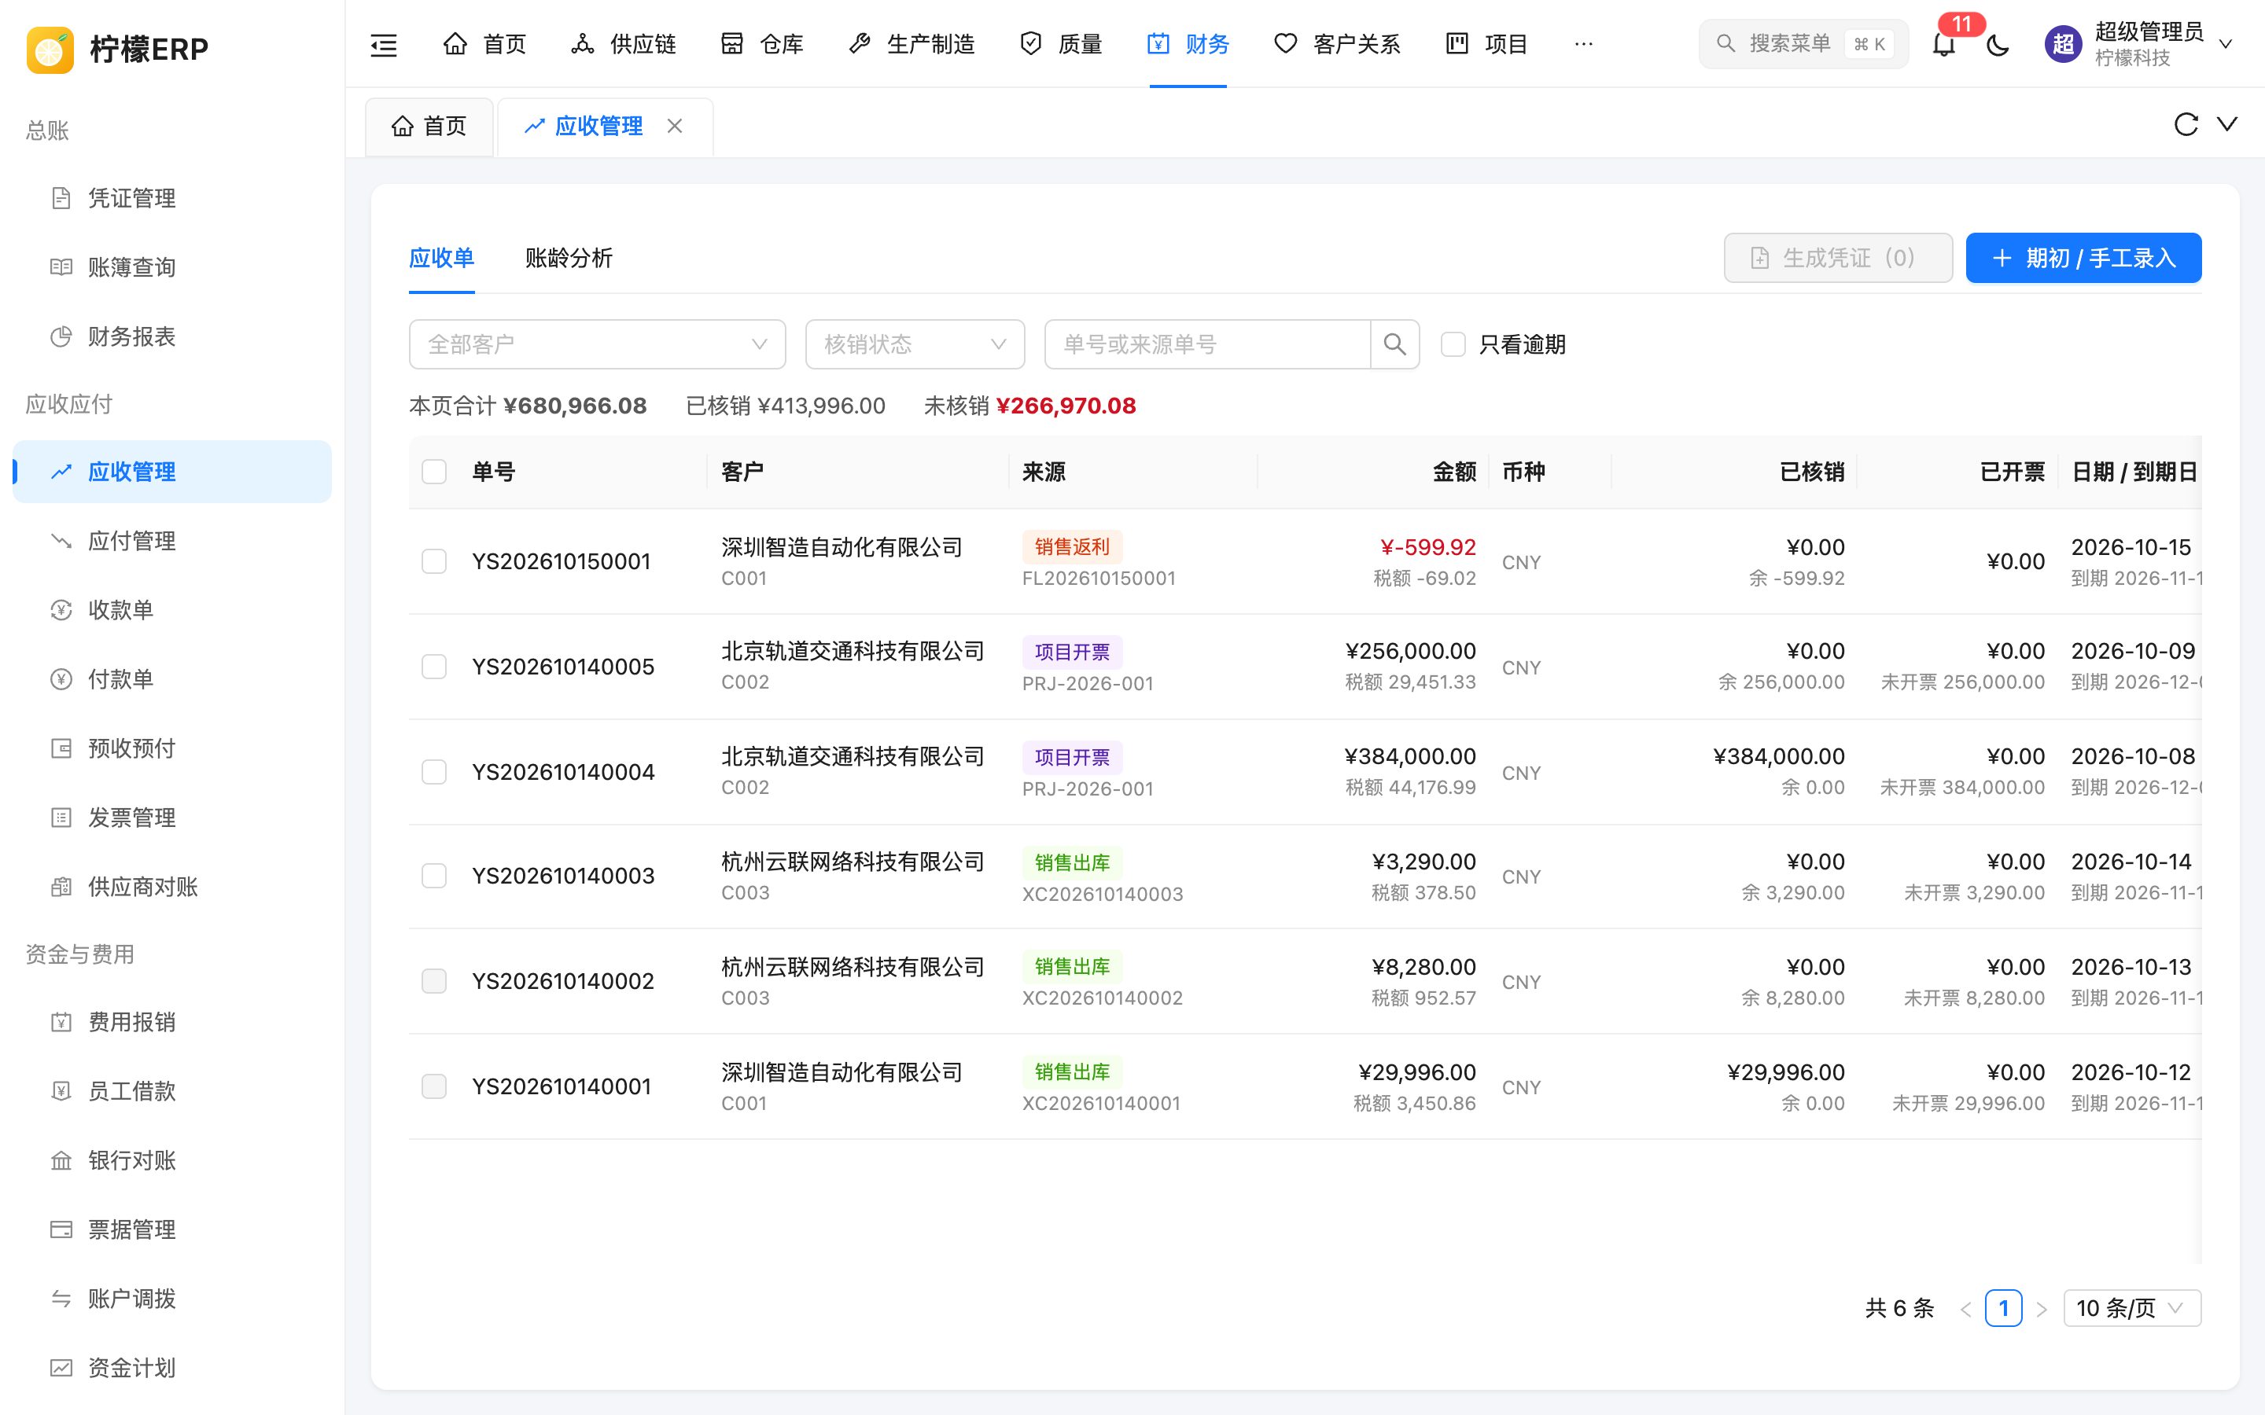Open the 10 条/页 page size dropdown

click(x=2131, y=1308)
